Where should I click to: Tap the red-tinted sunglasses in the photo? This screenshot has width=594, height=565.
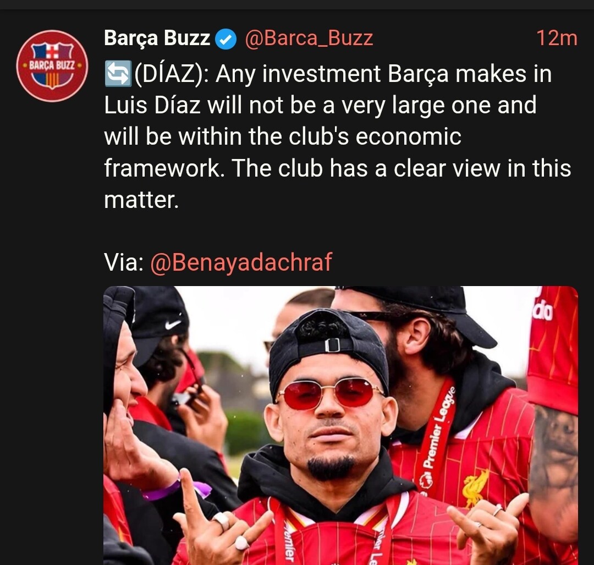click(x=329, y=394)
